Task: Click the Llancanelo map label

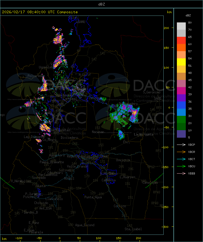Action: click(54, 199)
